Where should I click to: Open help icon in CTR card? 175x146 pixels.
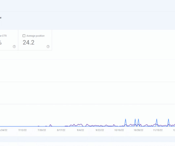point(14,47)
